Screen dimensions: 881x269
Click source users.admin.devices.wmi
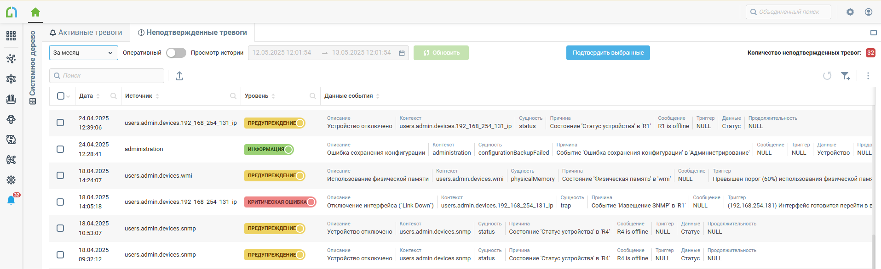click(158, 175)
